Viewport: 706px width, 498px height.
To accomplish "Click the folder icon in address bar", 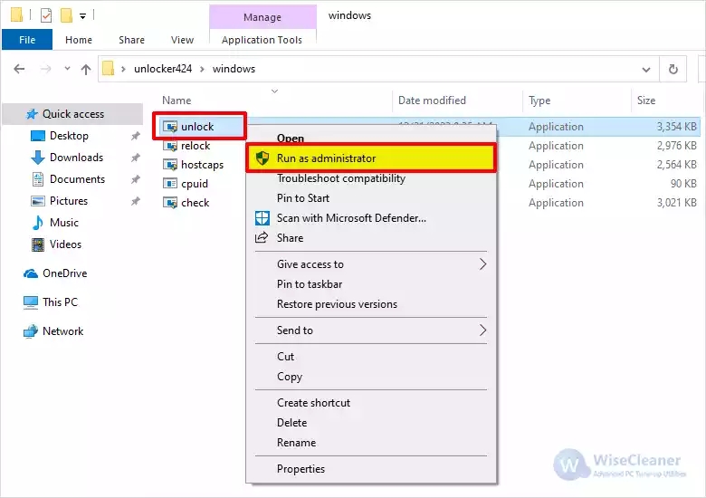I will [108, 69].
